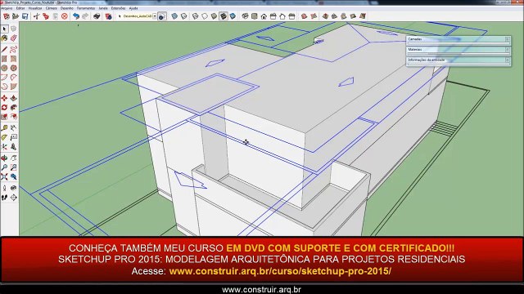Enable Hidden Line face style
Screen dimensions: 524x294
(x=205, y=16)
